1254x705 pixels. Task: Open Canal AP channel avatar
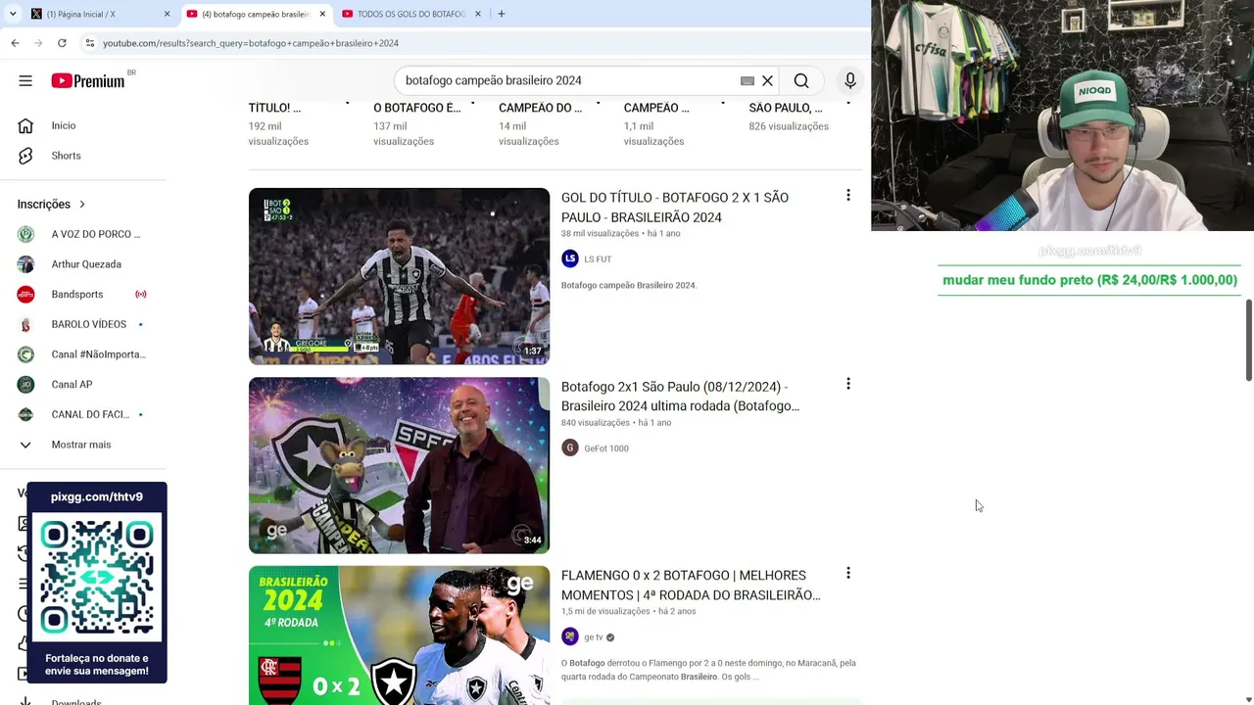click(26, 384)
